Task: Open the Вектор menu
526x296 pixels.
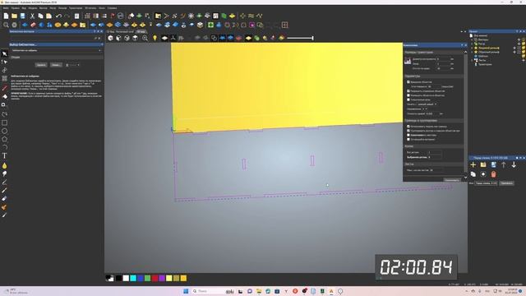Action: click(x=44, y=8)
